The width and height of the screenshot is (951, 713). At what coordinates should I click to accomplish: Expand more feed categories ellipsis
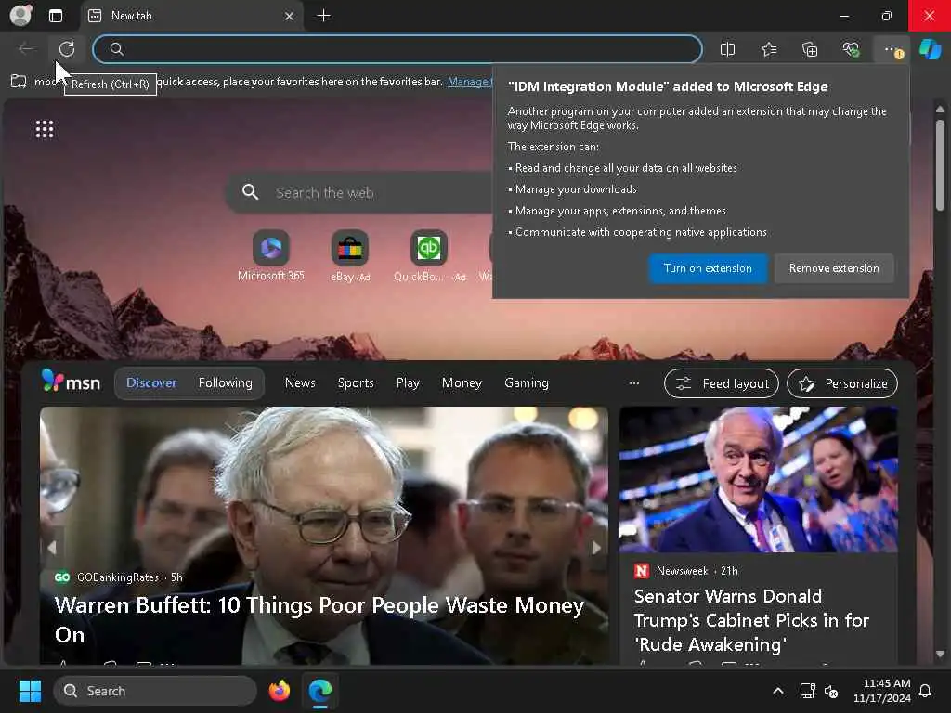[x=633, y=383]
